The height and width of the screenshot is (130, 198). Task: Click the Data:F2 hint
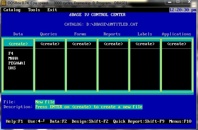[x=58, y=121]
